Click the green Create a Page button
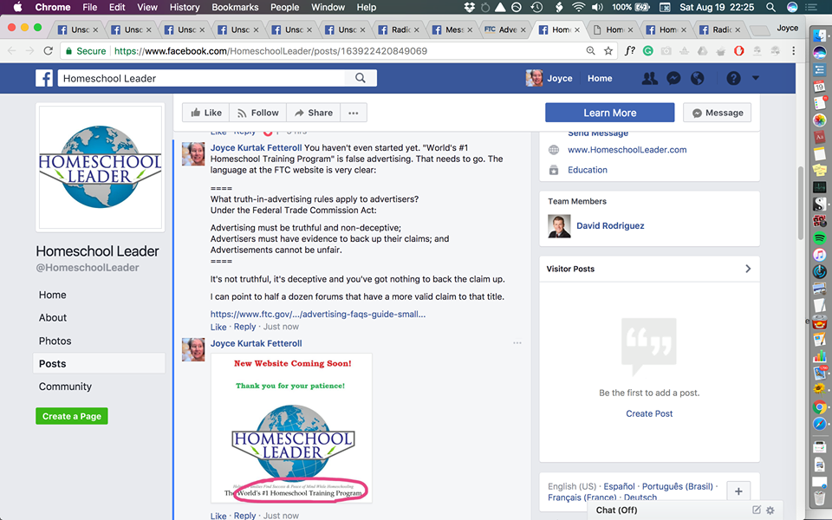The image size is (832, 520). click(72, 416)
